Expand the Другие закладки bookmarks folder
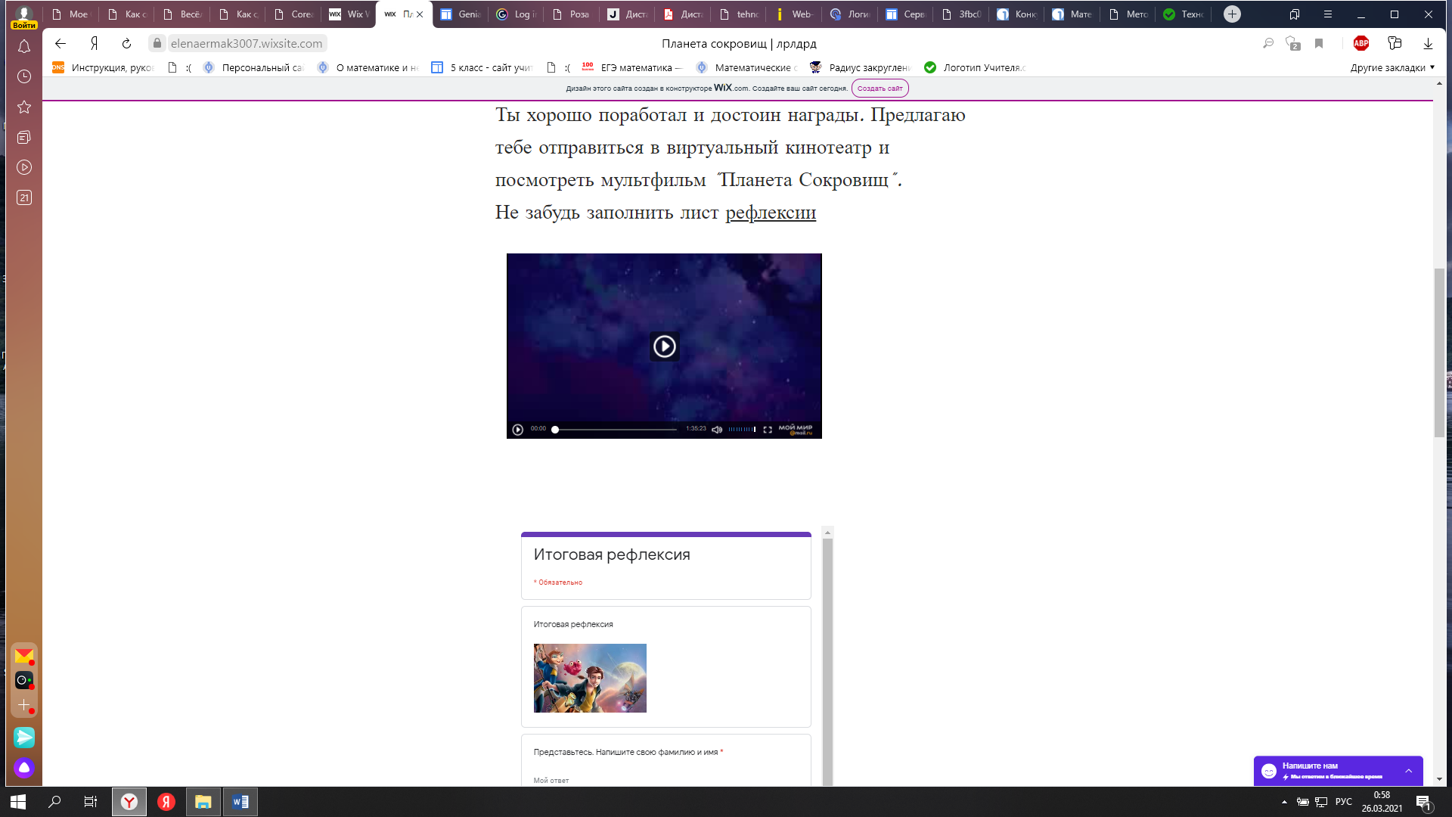 (1391, 67)
